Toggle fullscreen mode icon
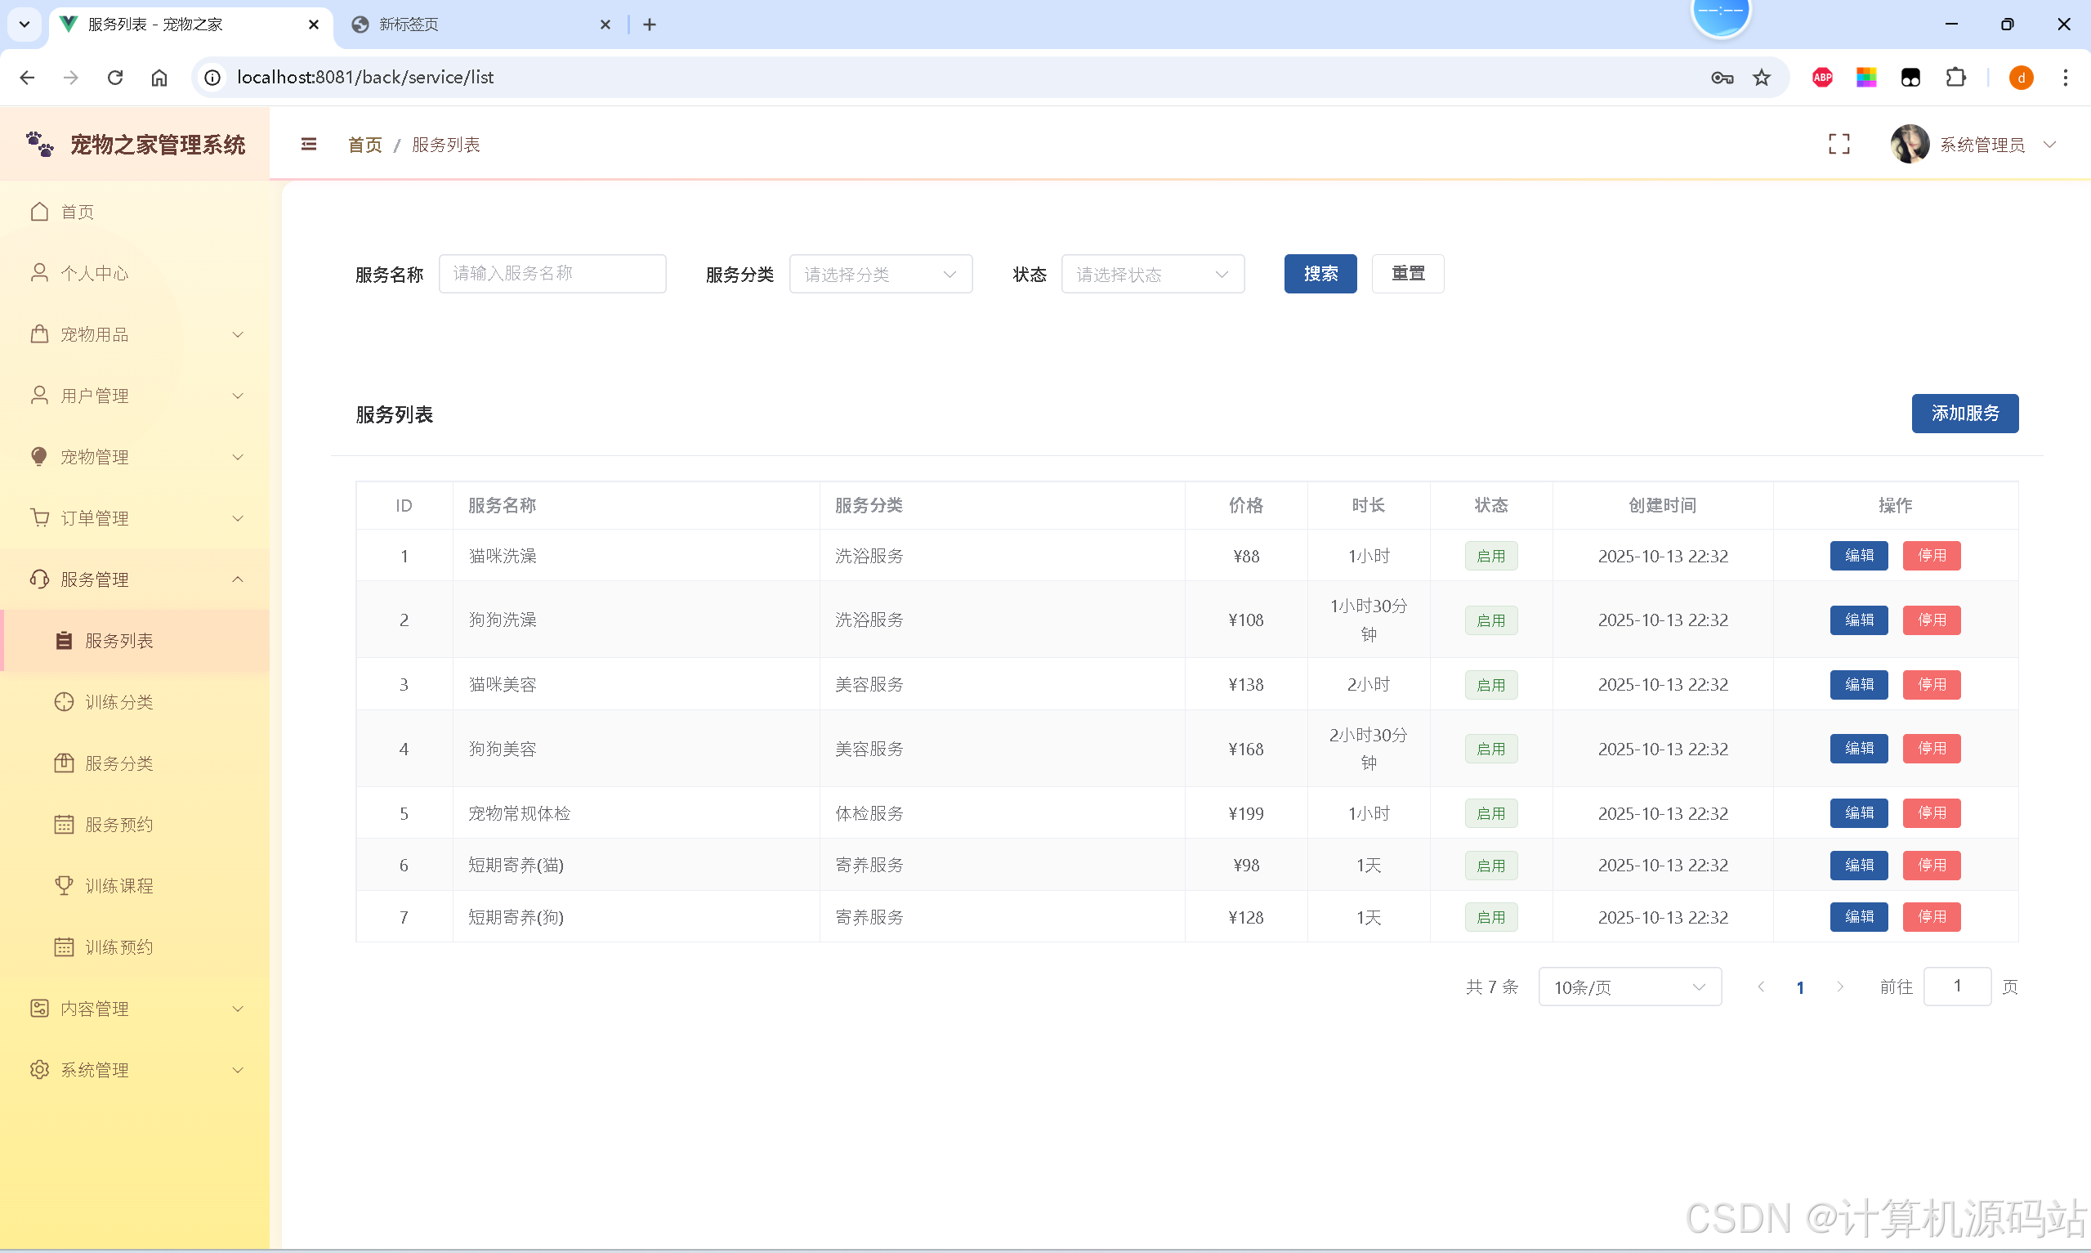The height and width of the screenshot is (1253, 2091). pos(1839,145)
